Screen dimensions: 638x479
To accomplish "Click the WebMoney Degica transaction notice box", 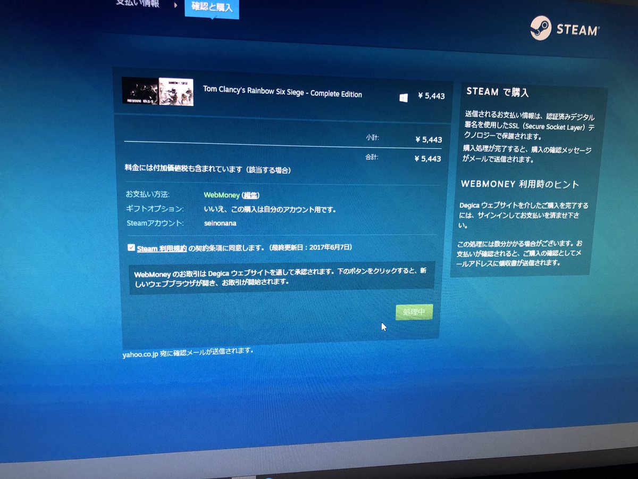I will 281,278.
